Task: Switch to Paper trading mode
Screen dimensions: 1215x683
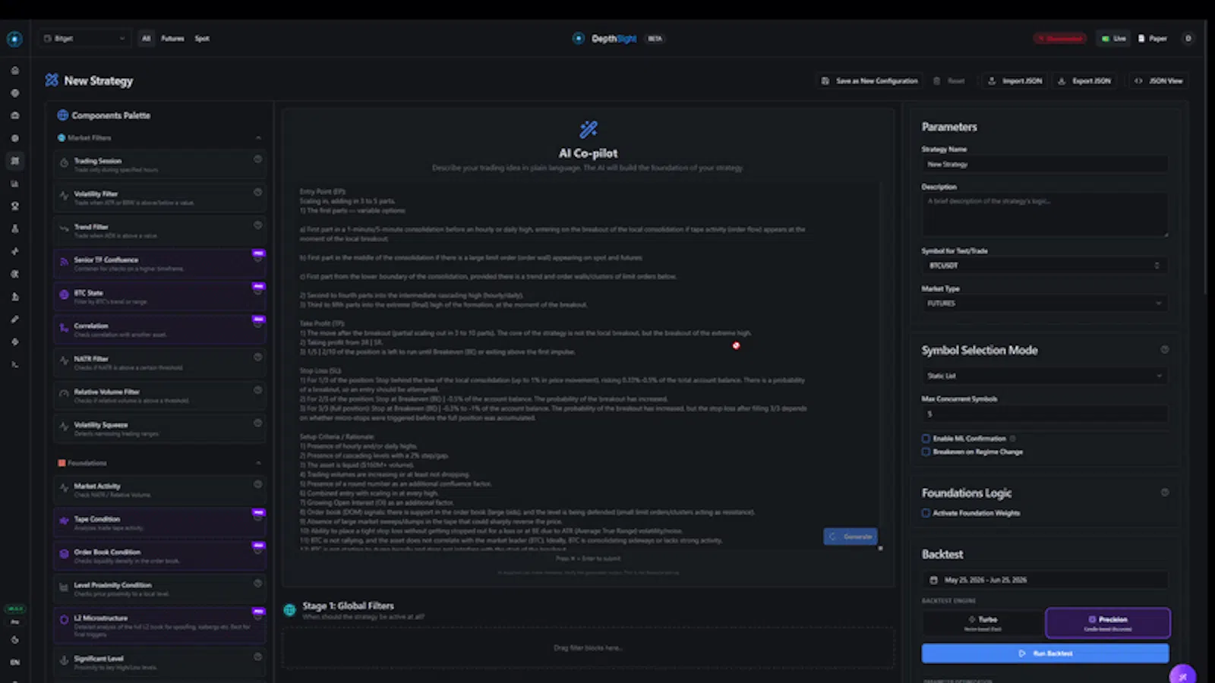Action: (x=1153, y=39)
